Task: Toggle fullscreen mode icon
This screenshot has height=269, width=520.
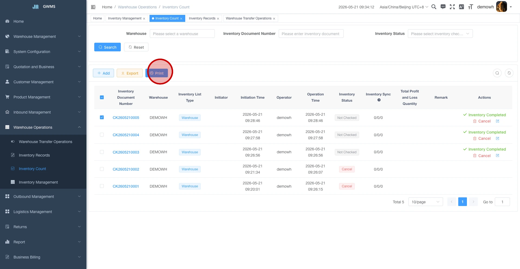Action: 452,7
